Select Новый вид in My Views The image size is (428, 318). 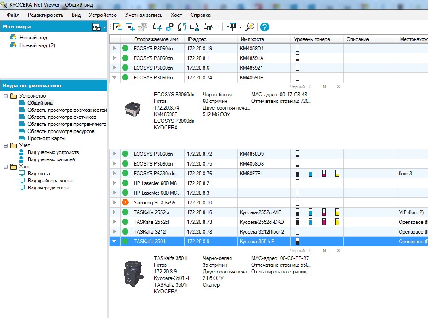(x=33, y=38)
